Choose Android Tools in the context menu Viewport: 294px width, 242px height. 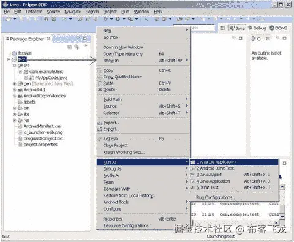pyautogui.click(x=143, y=202)
